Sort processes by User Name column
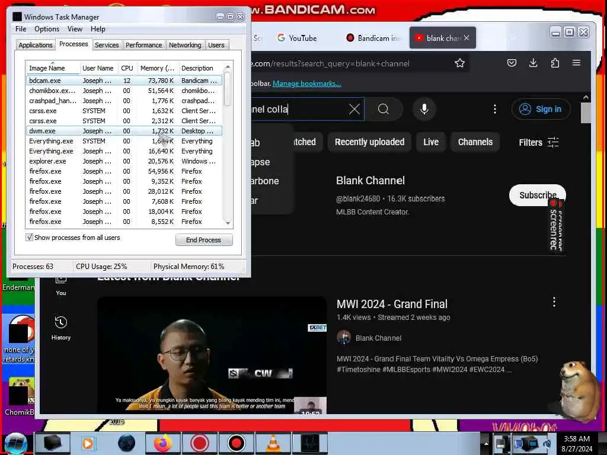 coord(98,68)
